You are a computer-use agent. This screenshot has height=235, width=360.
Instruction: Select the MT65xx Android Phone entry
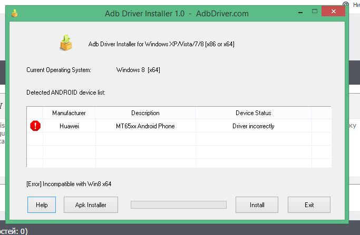[145, 126]
